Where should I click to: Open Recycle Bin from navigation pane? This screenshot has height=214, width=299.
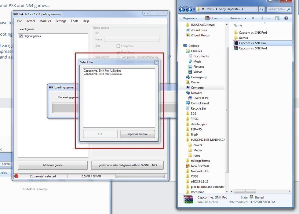point(198,108)
